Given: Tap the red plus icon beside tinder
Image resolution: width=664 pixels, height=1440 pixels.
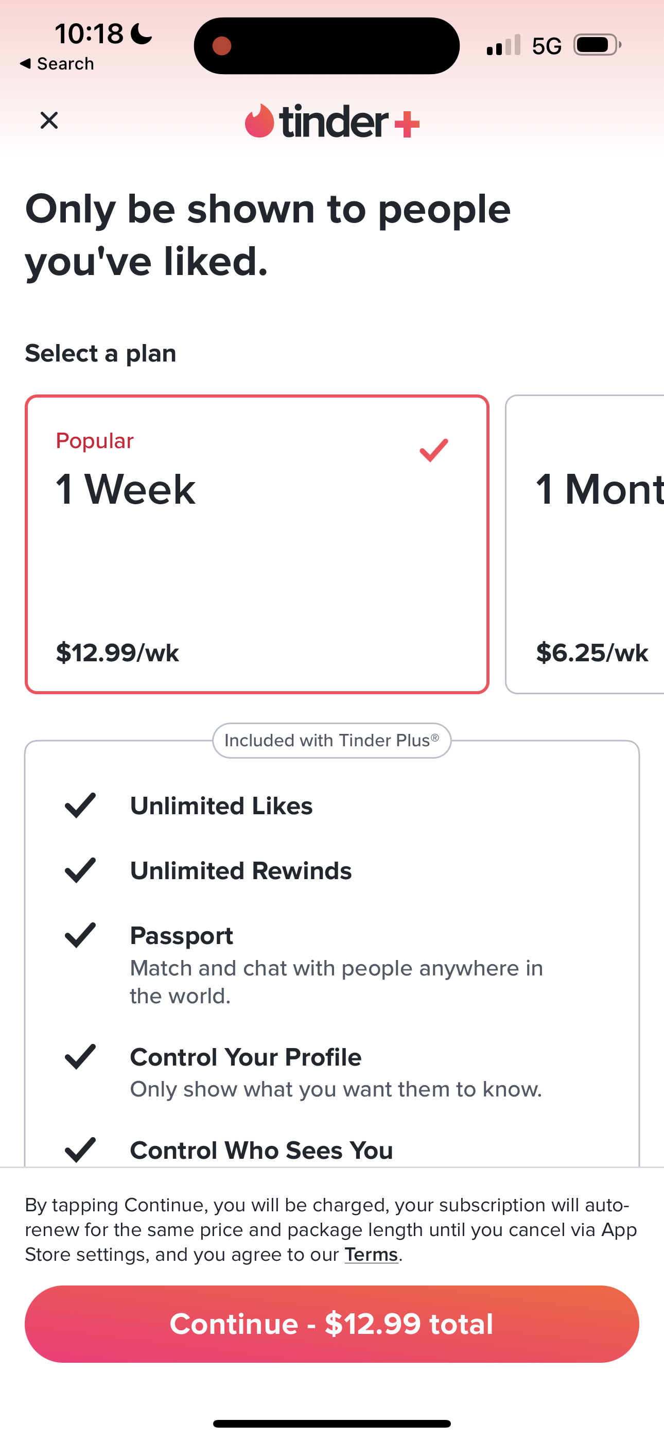Looking at the screenshot, I should coord(407,124).
